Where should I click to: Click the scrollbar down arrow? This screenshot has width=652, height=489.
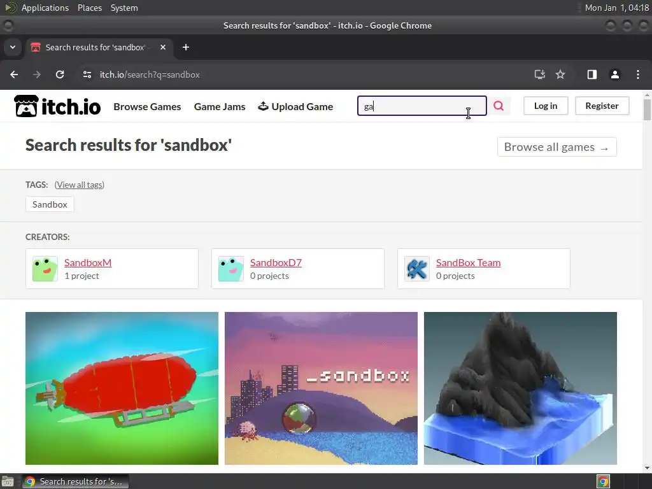647,468
